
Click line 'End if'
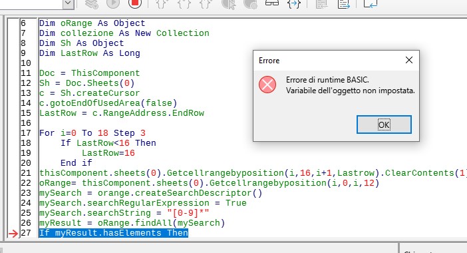click(77, 163)
